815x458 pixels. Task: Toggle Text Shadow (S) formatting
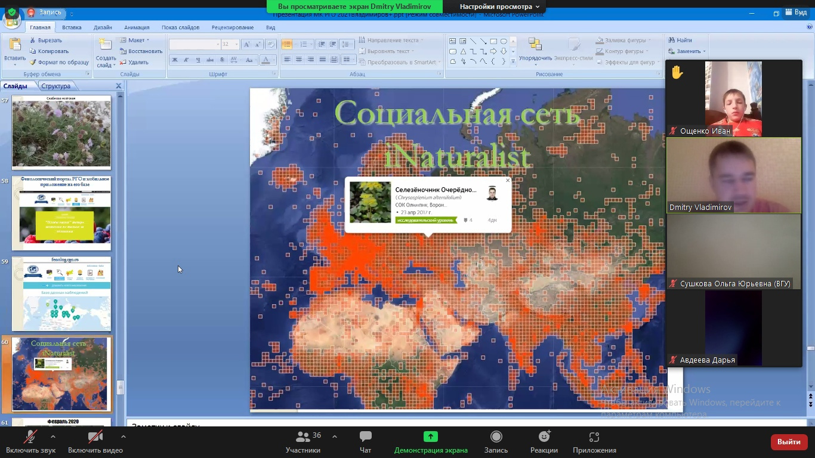[x=222, y=60]
